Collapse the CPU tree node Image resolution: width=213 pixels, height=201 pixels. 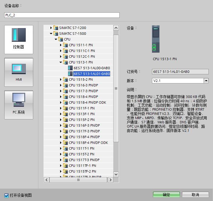(56, 39)
